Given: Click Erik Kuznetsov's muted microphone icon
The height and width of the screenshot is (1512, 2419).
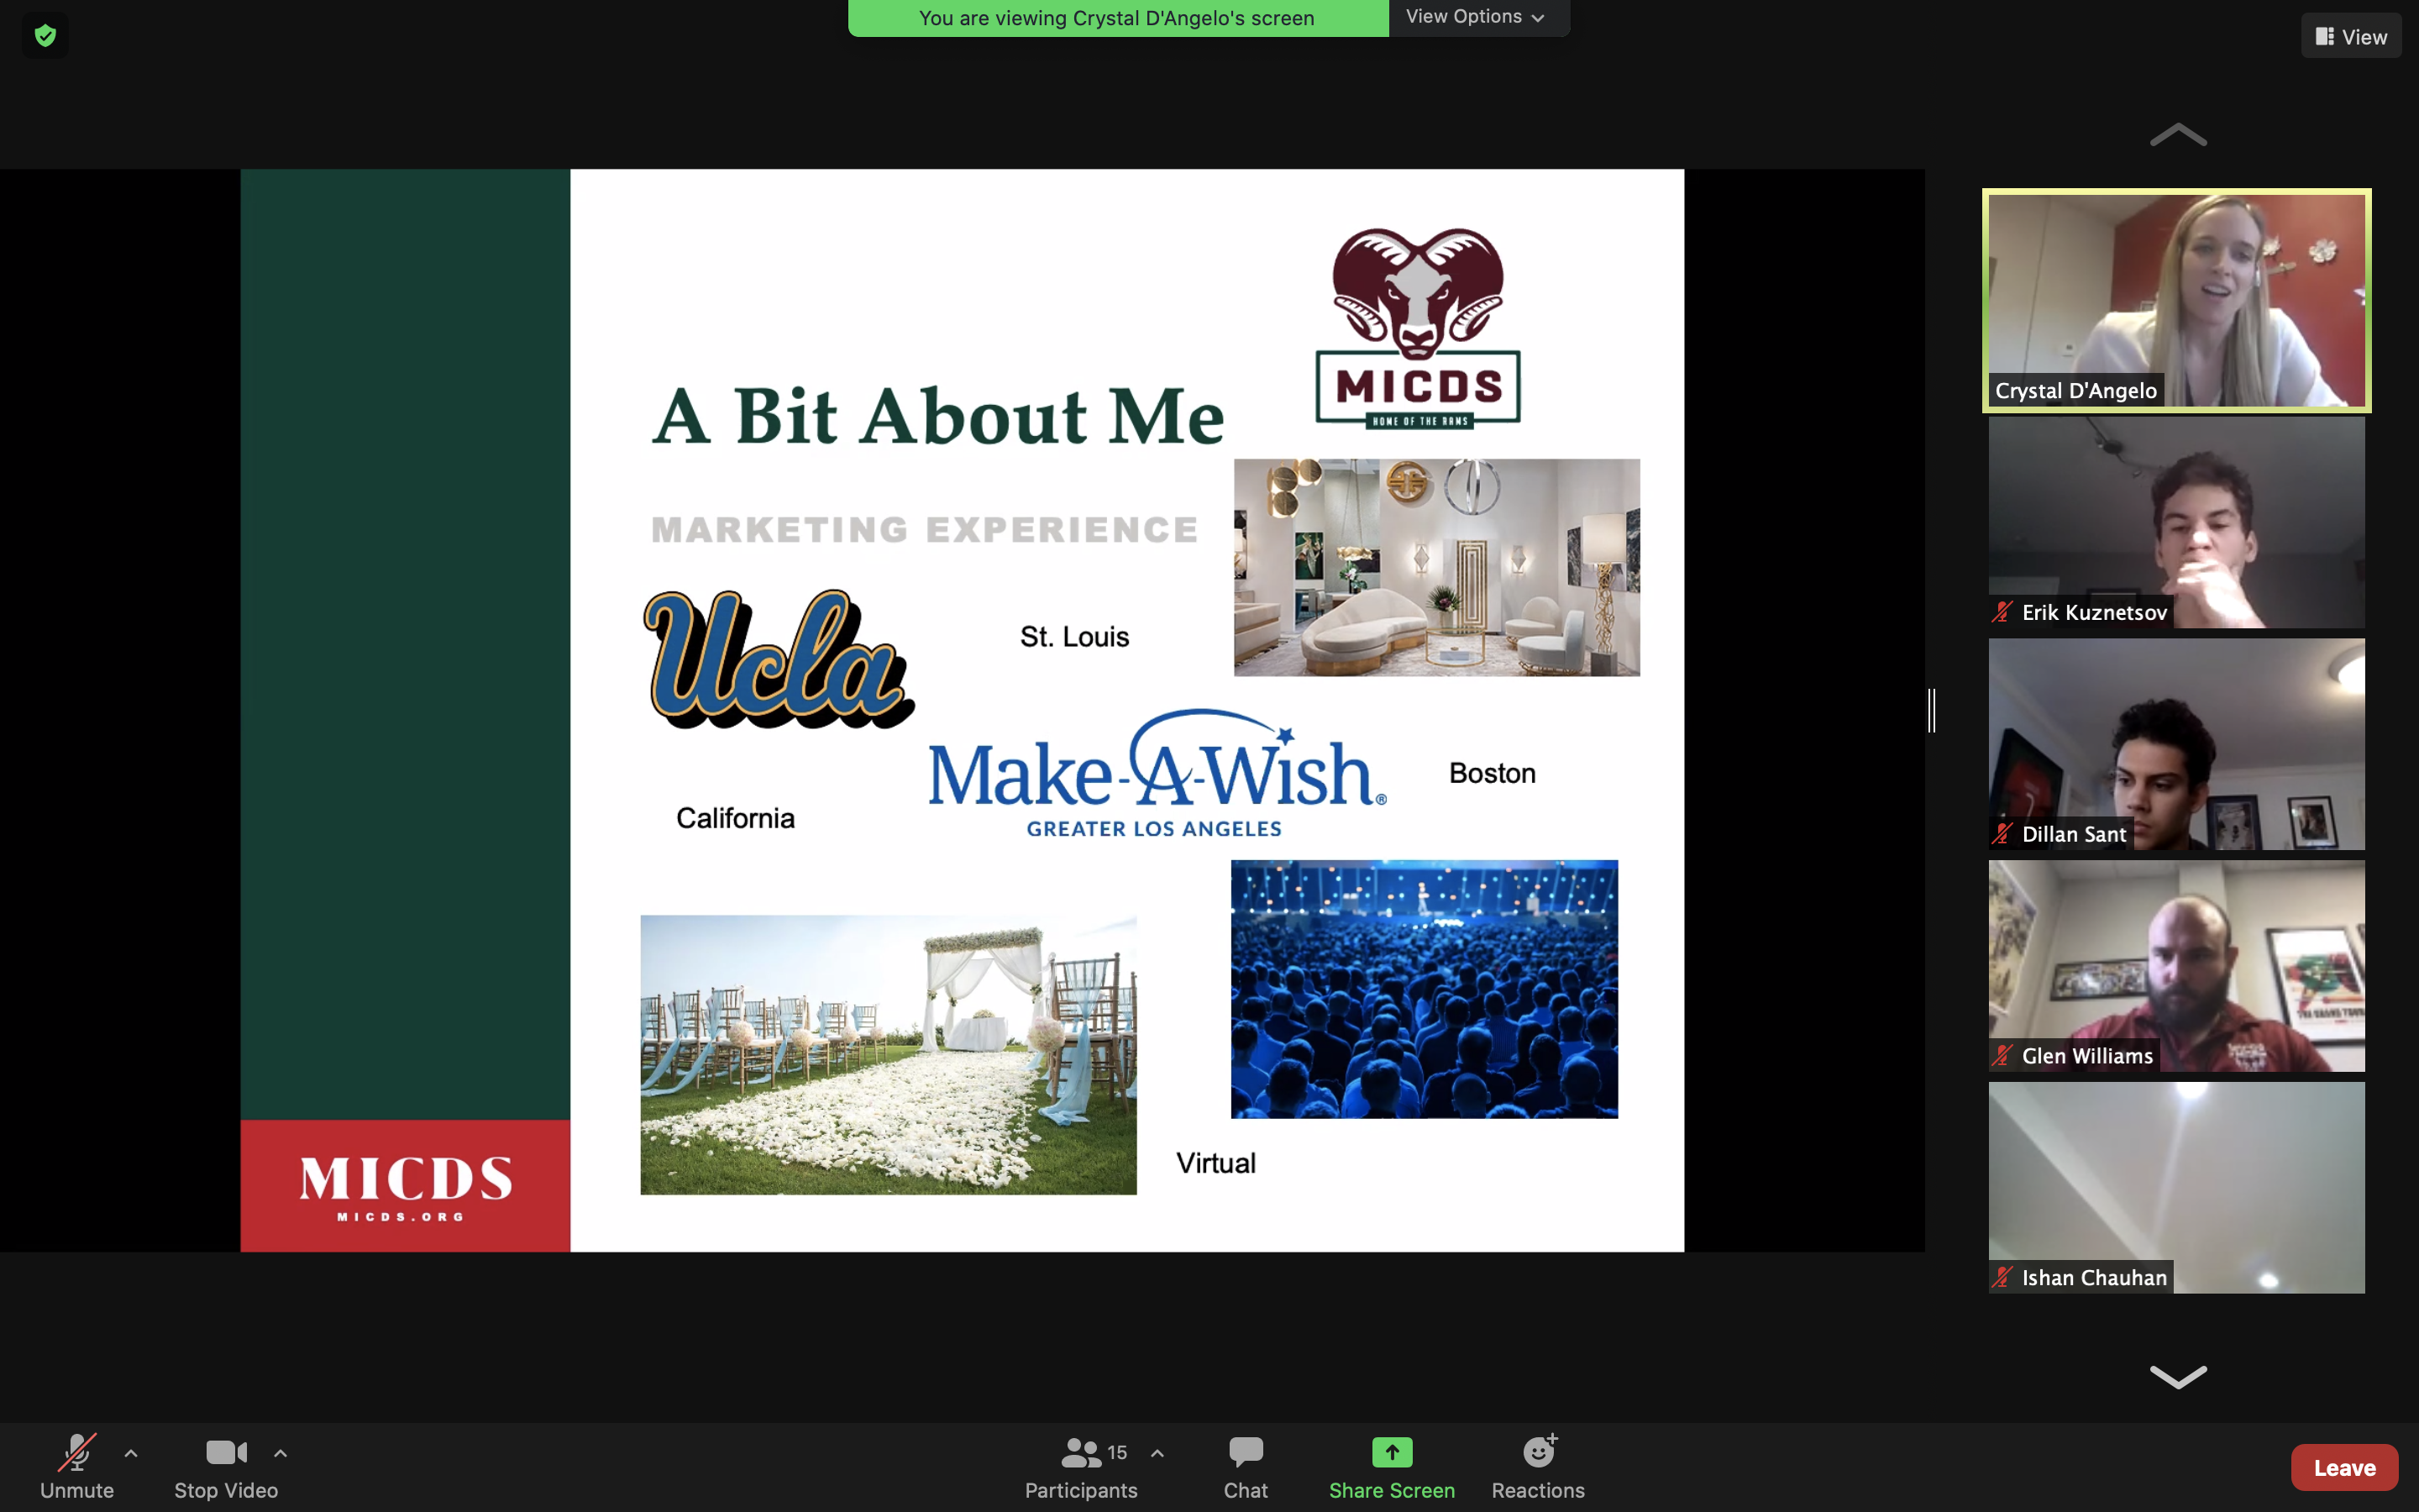Looking at the screenshot, I should pos(2002,612).
